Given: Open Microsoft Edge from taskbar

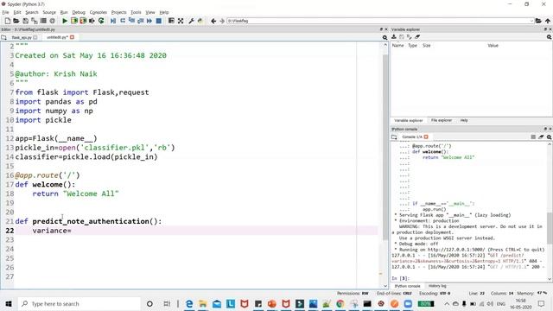Looking at the screenshot, I should tap(189, 303).
